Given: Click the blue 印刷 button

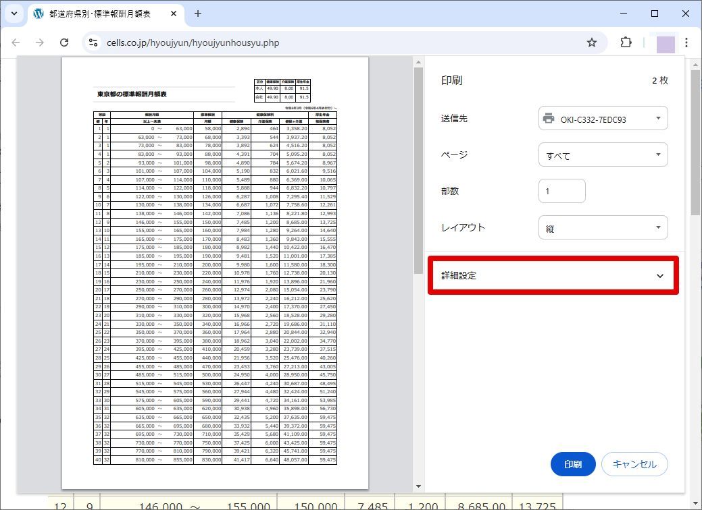Looking at the screenshot, I should (x=573, y=464).
